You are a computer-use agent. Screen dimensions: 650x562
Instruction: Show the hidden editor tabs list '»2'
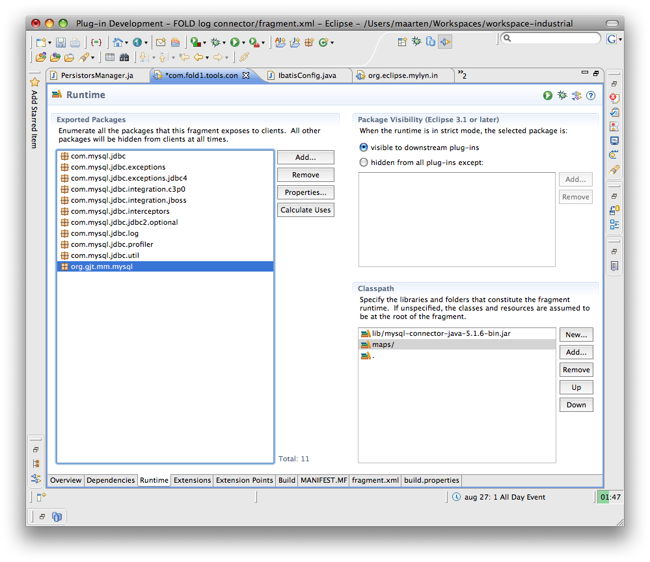tap(462, 75)
